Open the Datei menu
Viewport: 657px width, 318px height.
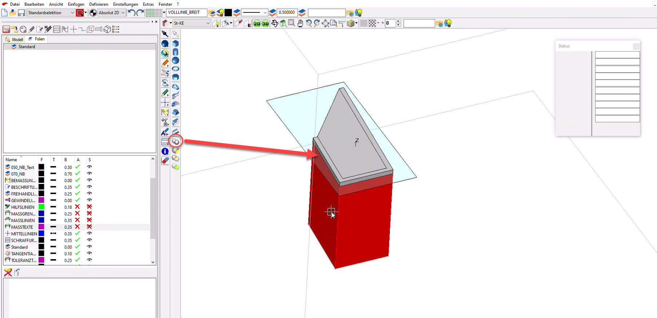pos(15,4)
